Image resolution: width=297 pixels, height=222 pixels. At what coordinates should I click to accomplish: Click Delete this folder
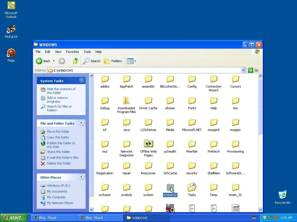coord(59,163)
